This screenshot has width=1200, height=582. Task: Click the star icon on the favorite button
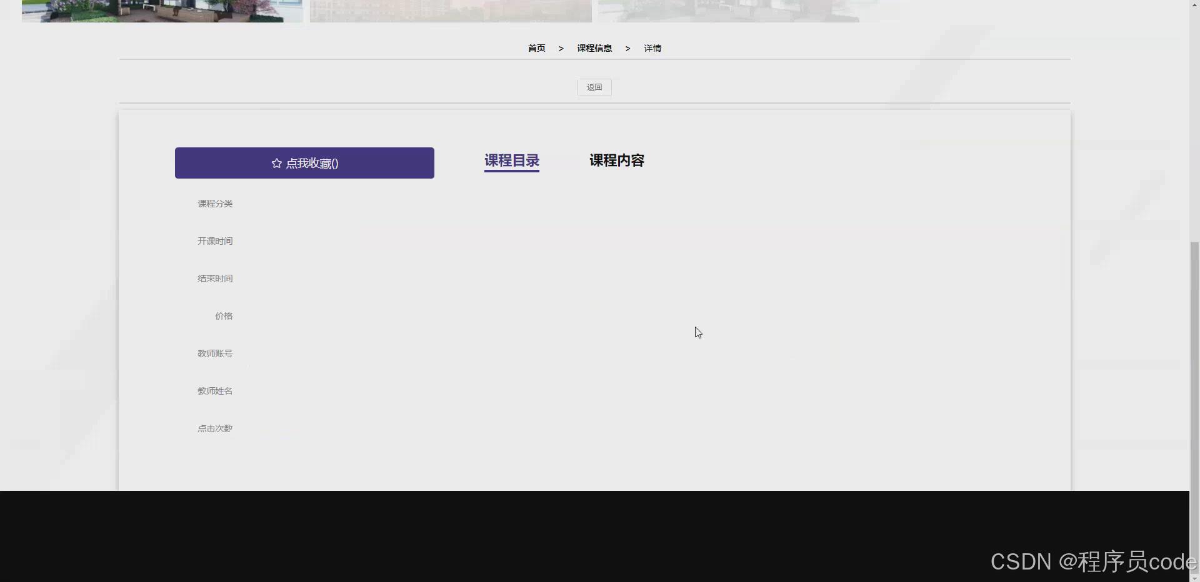(x=277, y=163)
